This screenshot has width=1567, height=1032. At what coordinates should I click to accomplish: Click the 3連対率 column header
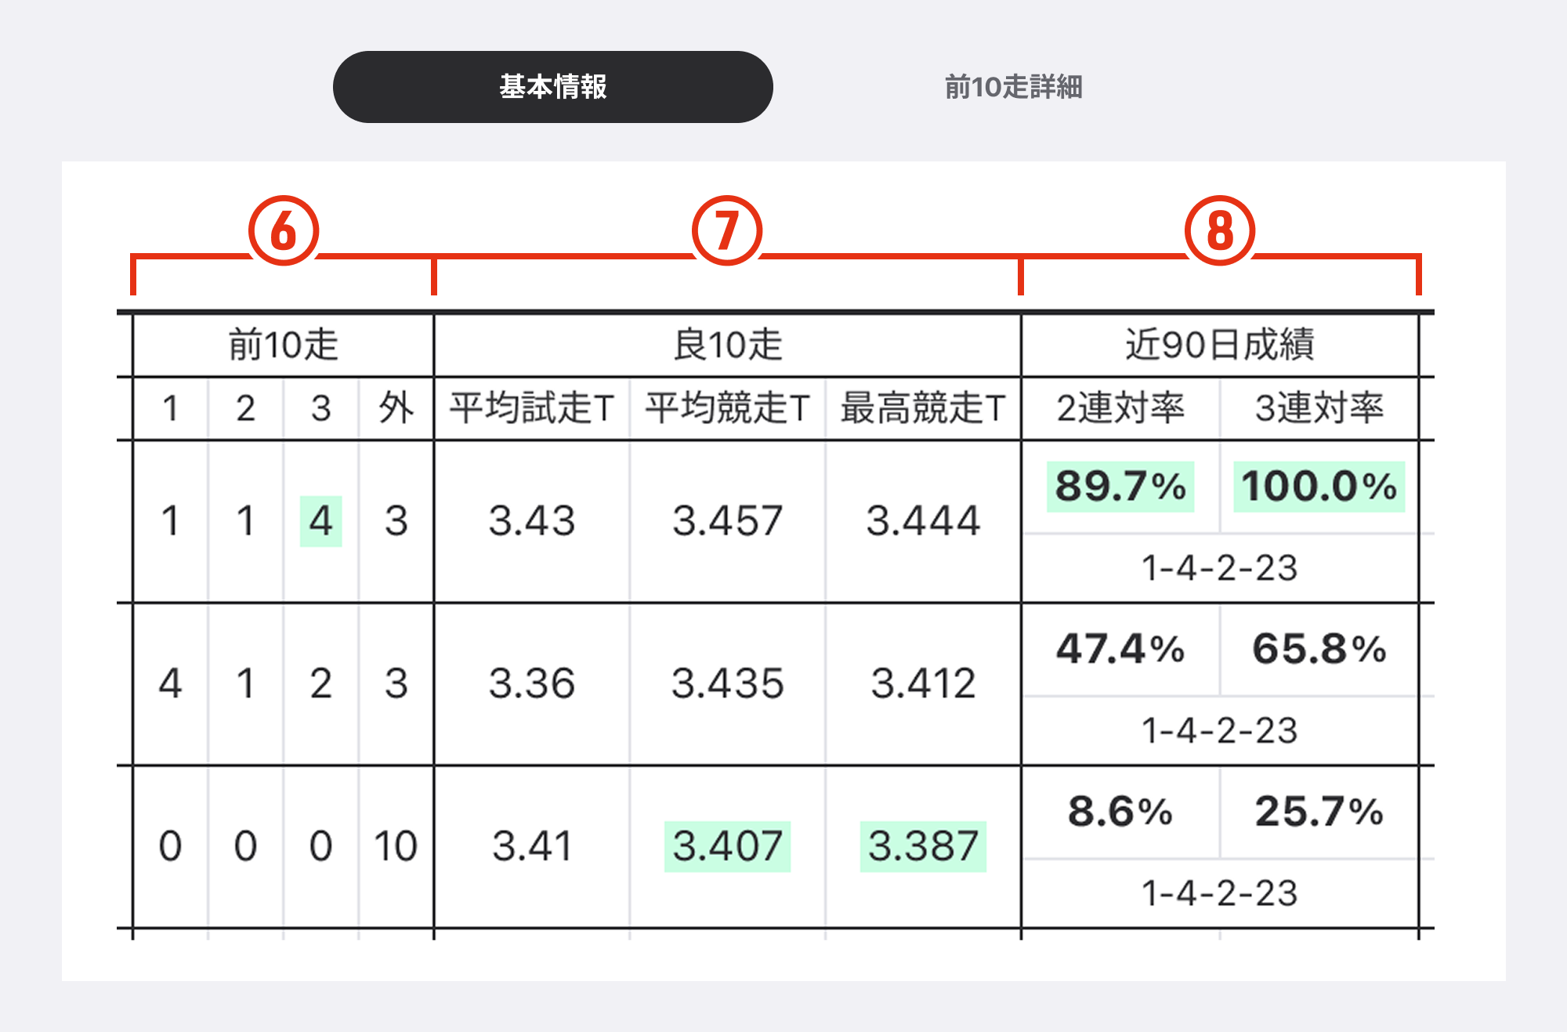click(1319, 408)
